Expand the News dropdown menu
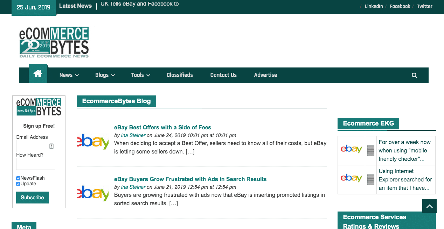This screenshot has width=444, height=229. 69,75
